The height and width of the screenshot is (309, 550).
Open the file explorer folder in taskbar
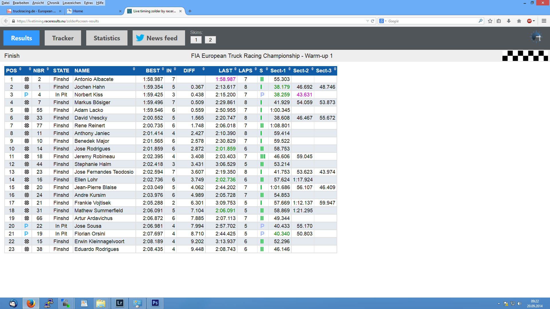tap(101, 303)
